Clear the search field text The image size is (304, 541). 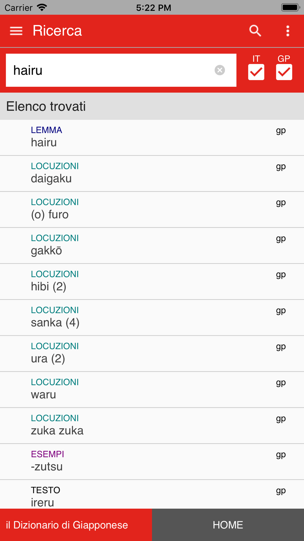[219, 70]
